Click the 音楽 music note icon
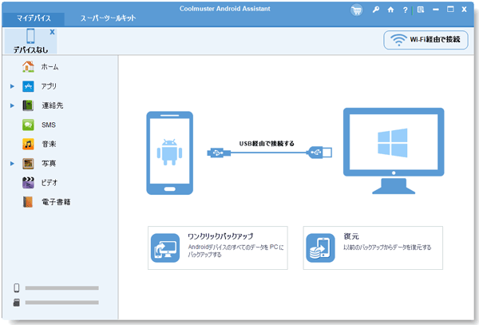This screenshot has height=325, width=479. [28, 145]
